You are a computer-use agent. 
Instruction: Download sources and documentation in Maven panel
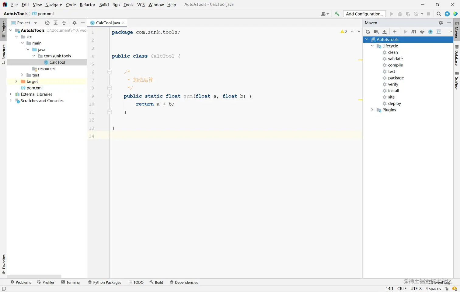385,32
